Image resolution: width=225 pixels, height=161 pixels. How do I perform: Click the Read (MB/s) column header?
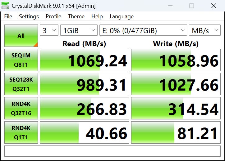pos(85,44)
